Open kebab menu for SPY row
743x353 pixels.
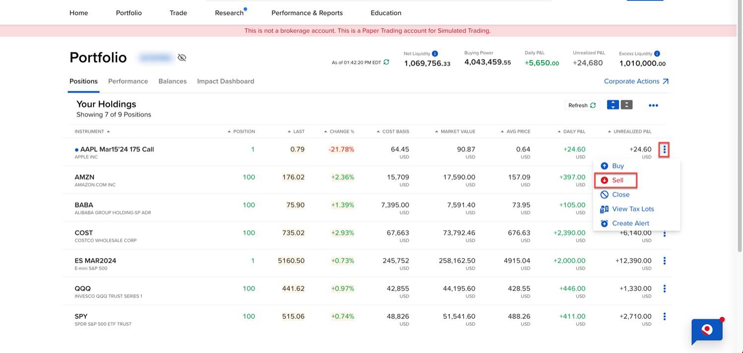point(665,316)
